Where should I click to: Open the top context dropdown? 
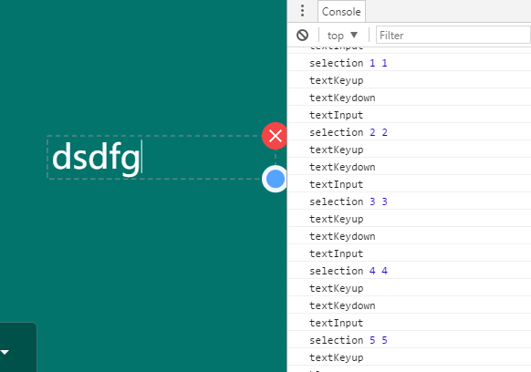pyautogui.click(x=342, y=36)
